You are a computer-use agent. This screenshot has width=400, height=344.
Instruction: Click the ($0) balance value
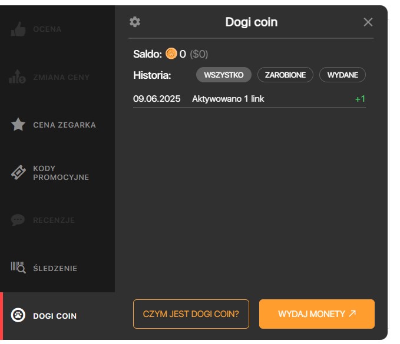pos(199,54)
